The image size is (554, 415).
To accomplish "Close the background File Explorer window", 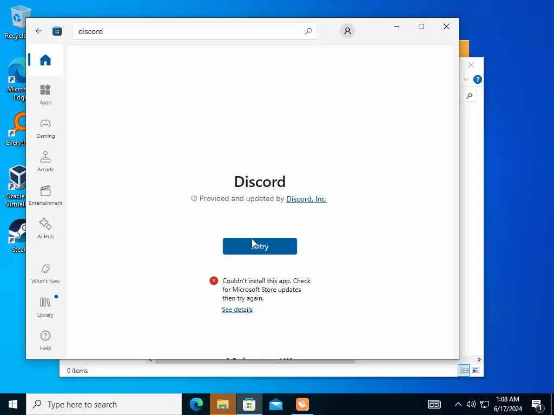I will click(x=471, y=65).
